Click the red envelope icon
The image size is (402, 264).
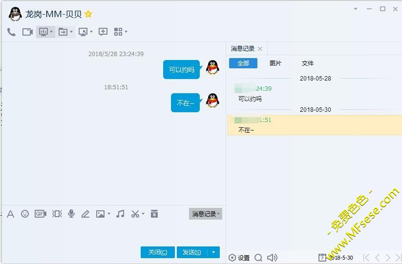[154, 214]
